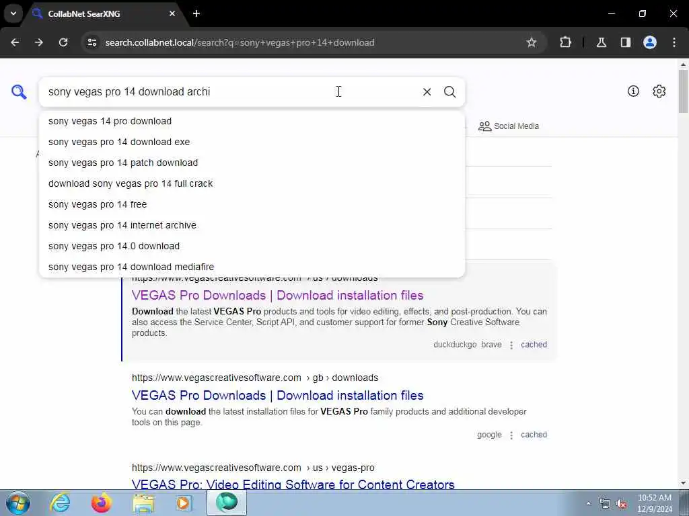Click in the search query input field
This screenshot has width=689, height=516.
click(x=229, y=91)
